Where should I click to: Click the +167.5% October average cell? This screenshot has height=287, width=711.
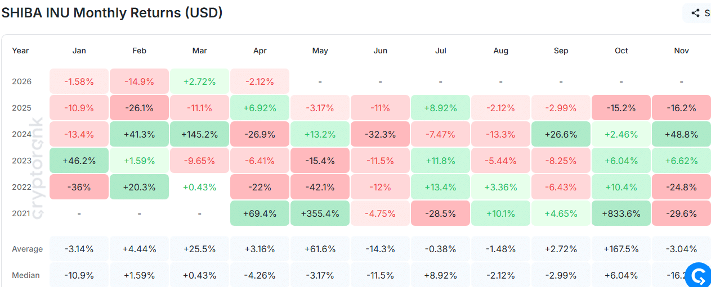(621, 249)
